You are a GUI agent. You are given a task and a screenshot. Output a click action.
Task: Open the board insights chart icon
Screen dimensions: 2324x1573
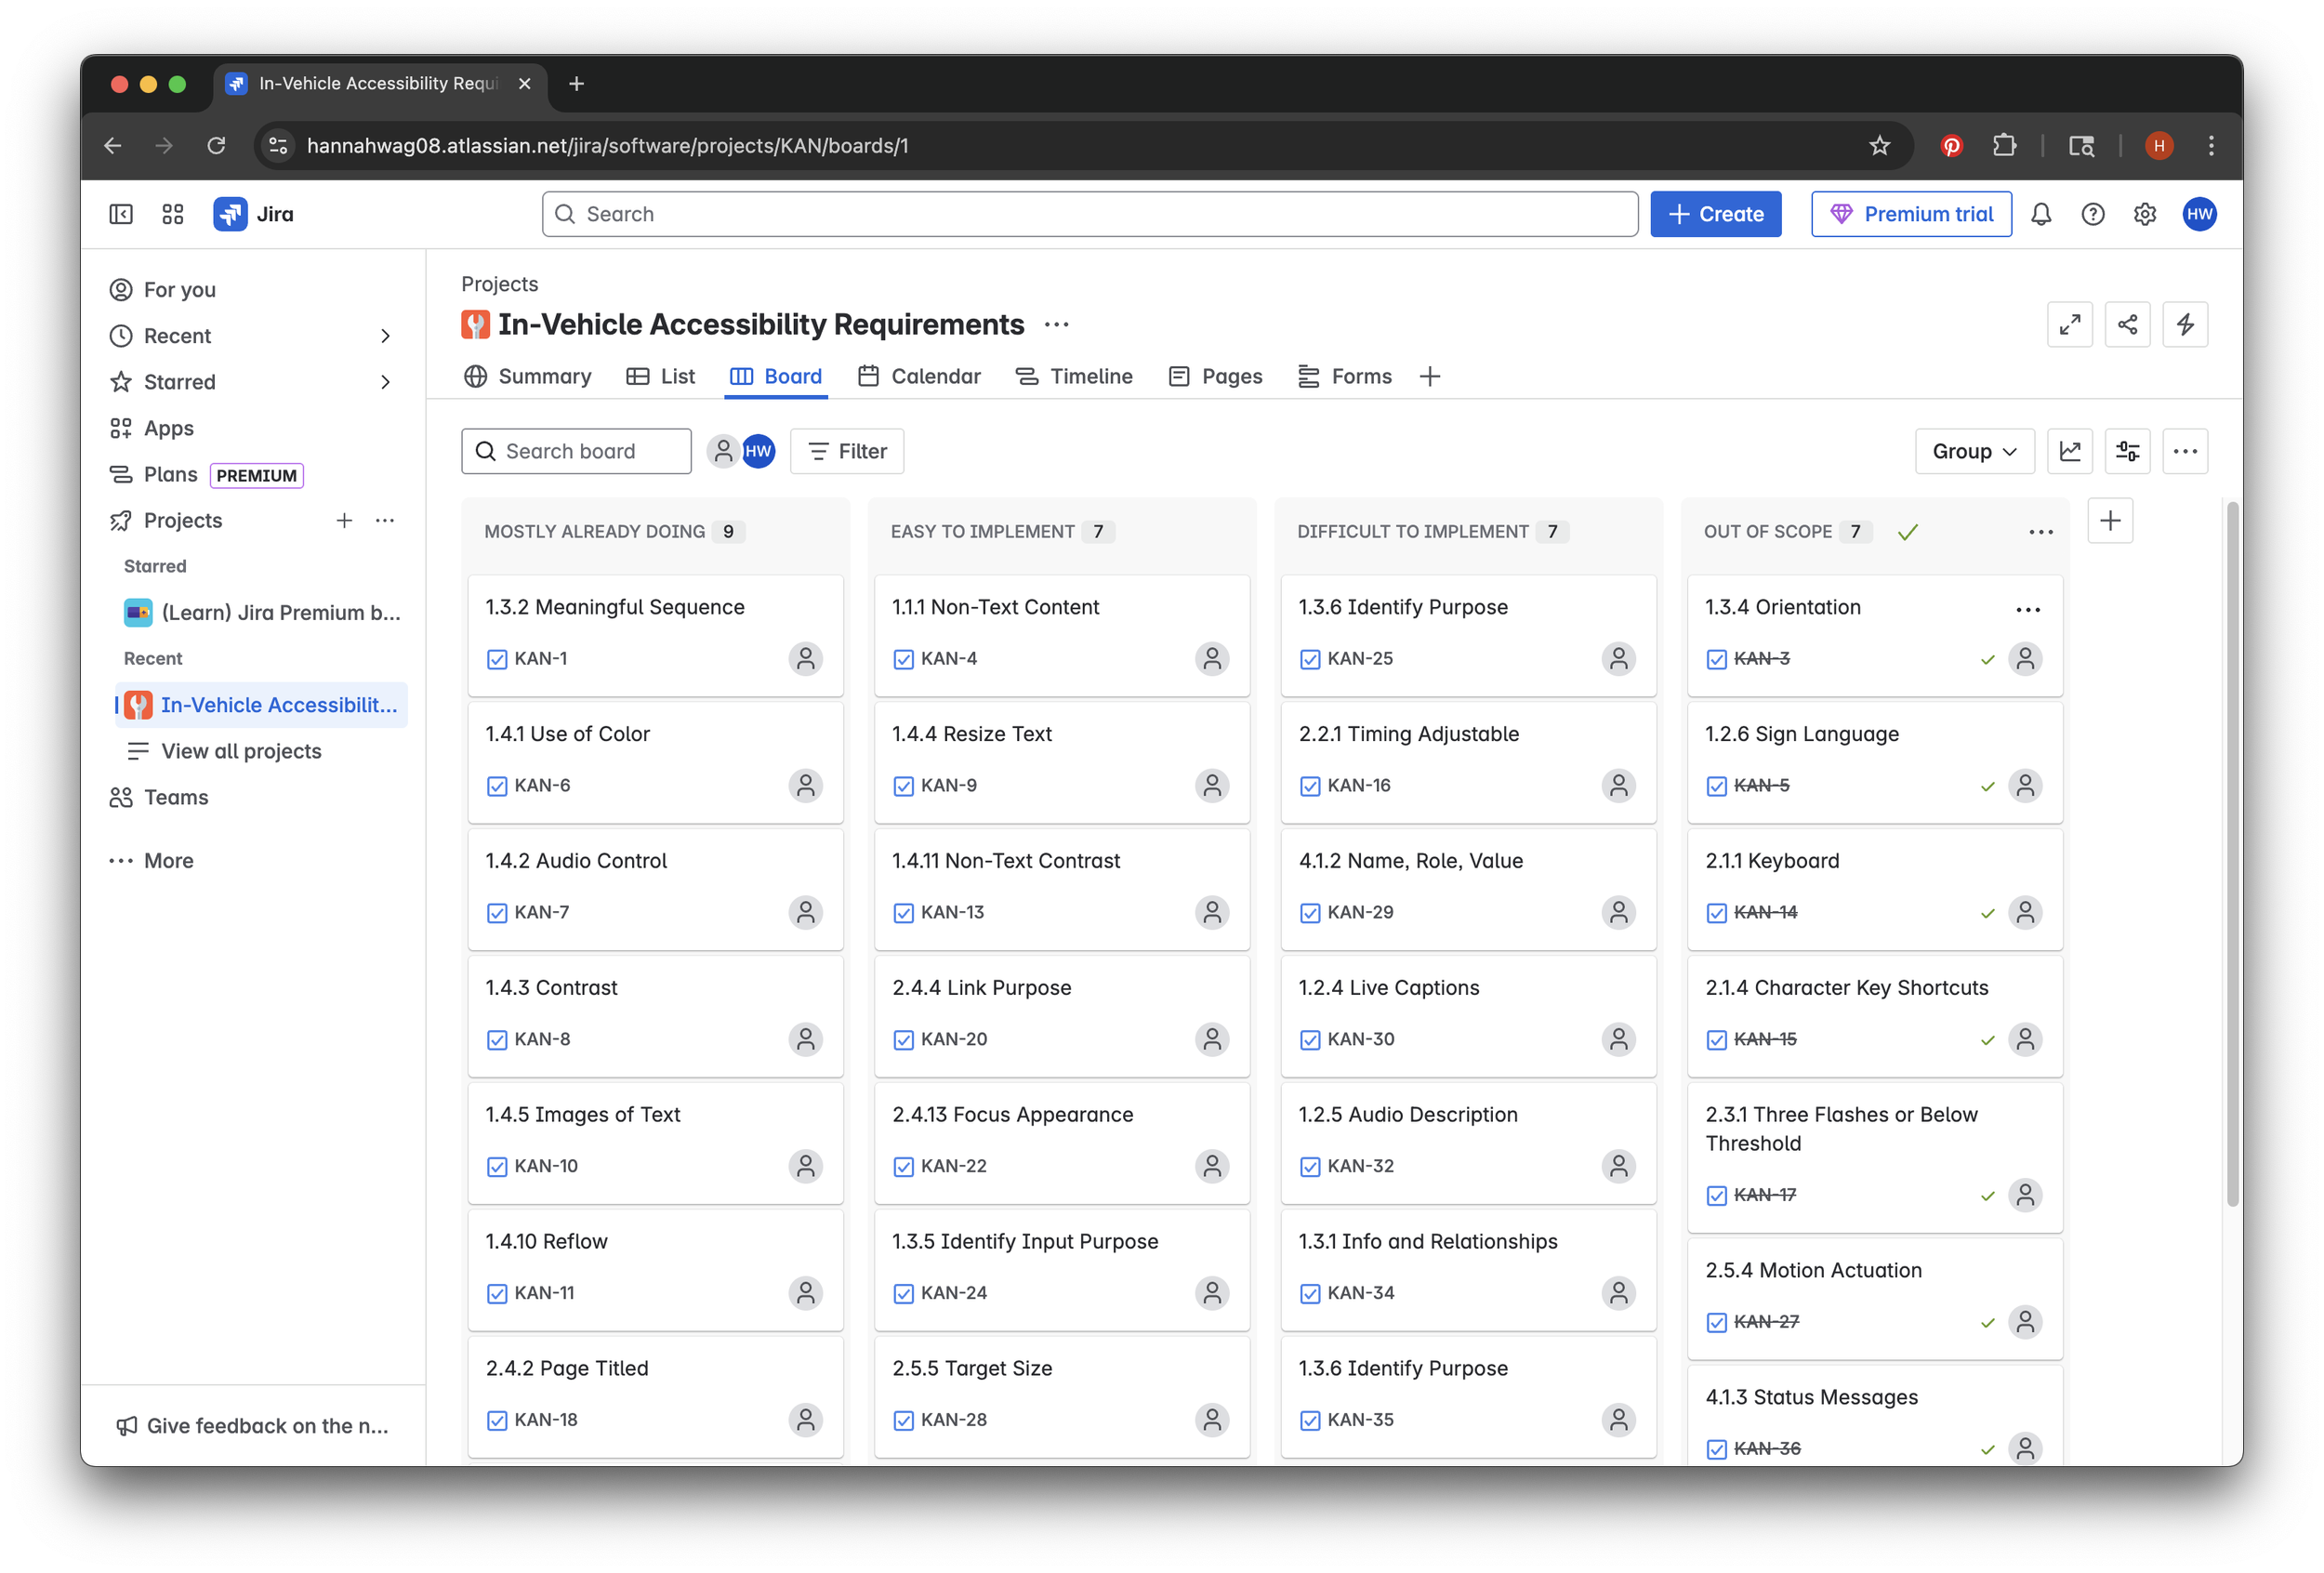(2069, 451)
